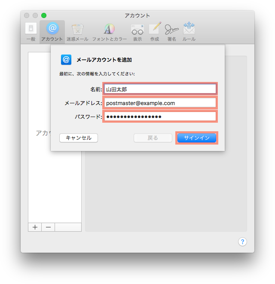Click the サインイン sign-in button

pyautogui.click(x=197, y=138)
